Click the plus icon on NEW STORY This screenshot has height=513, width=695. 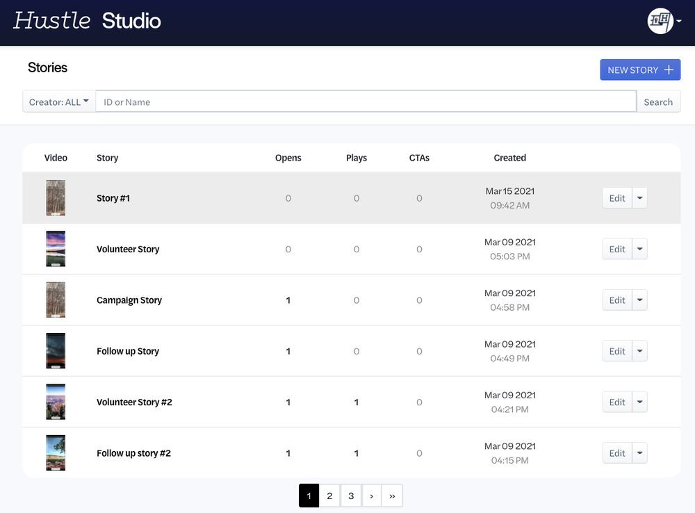click(x=668, y=70)
